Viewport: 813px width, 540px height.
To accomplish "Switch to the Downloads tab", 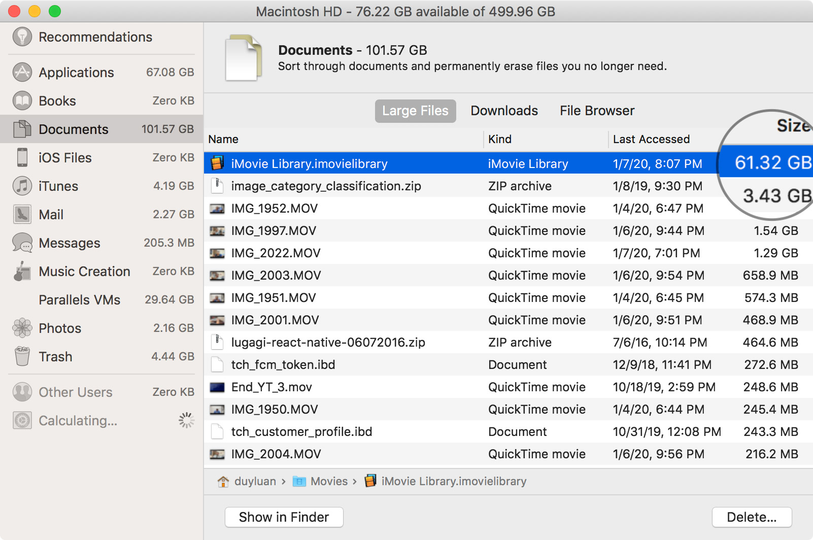I will (x=504, y=111).
